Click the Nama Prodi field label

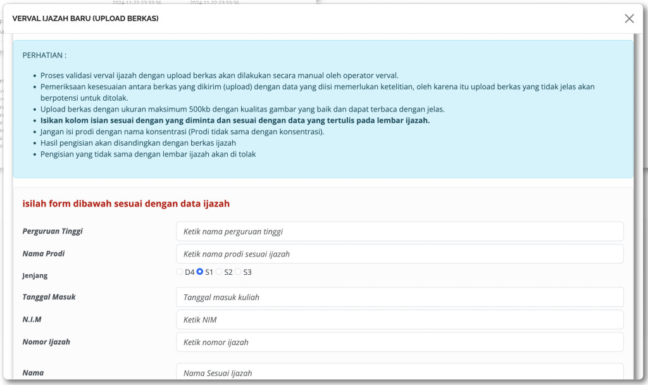tap(44, 254)
